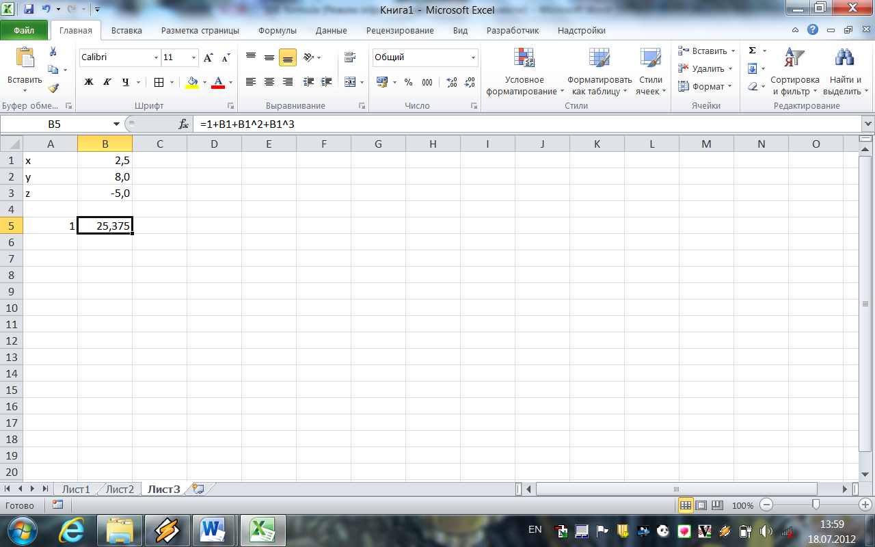Click the Insert Worksheet tab icon
Image resolution: width=875 pixels, height=547 pixels.
click(x=199, y=489)
